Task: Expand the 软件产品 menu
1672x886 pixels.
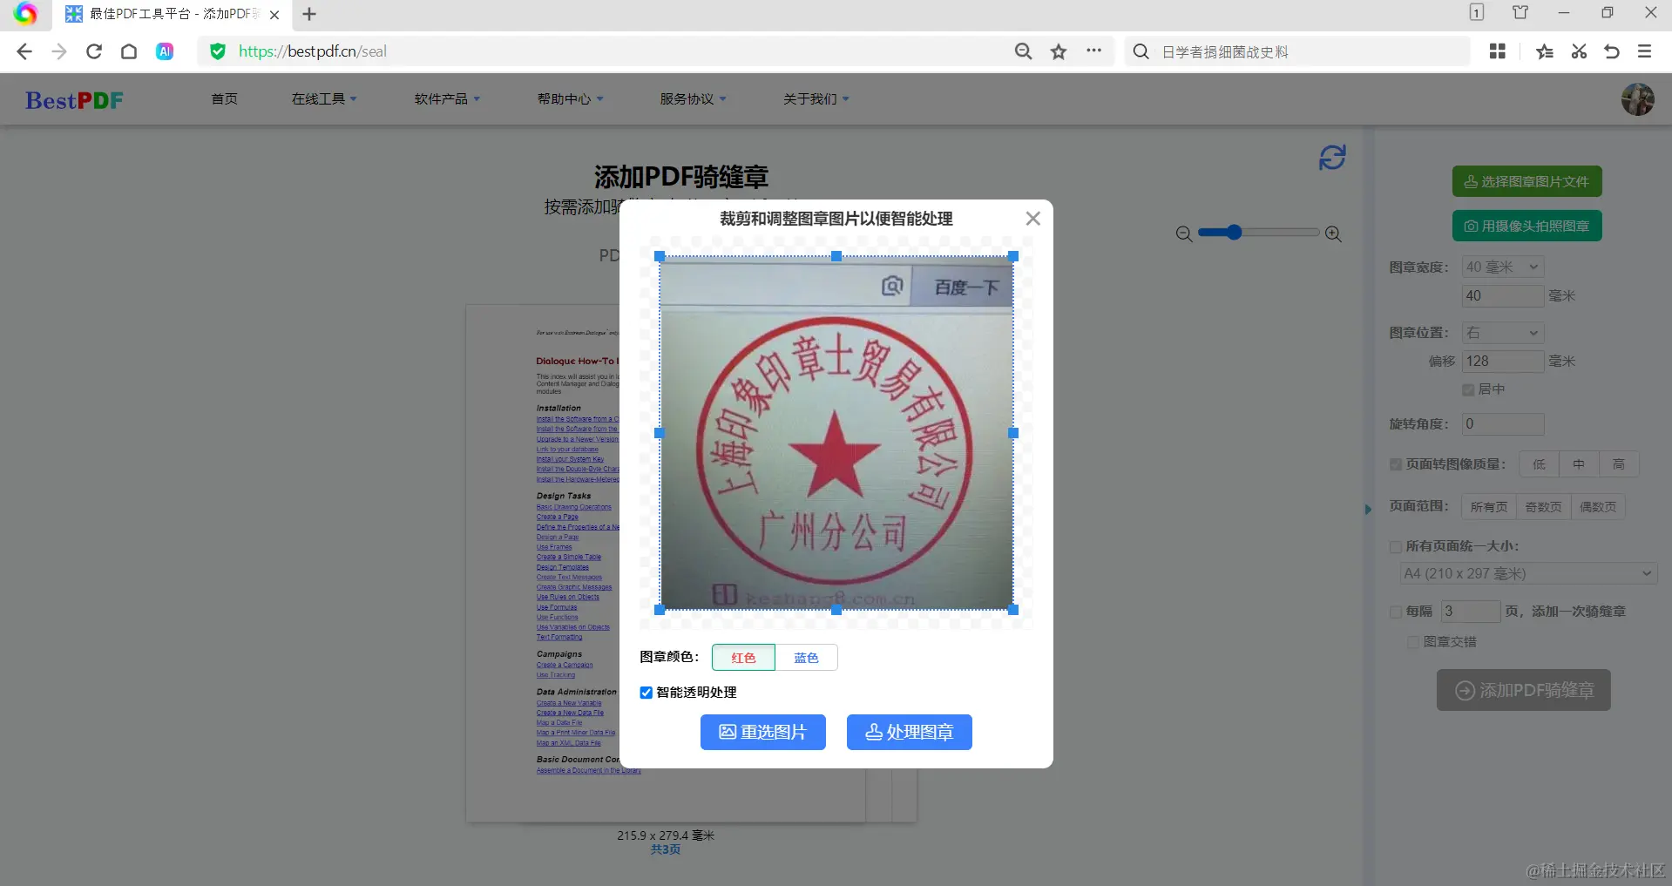Action: point(447,99)
